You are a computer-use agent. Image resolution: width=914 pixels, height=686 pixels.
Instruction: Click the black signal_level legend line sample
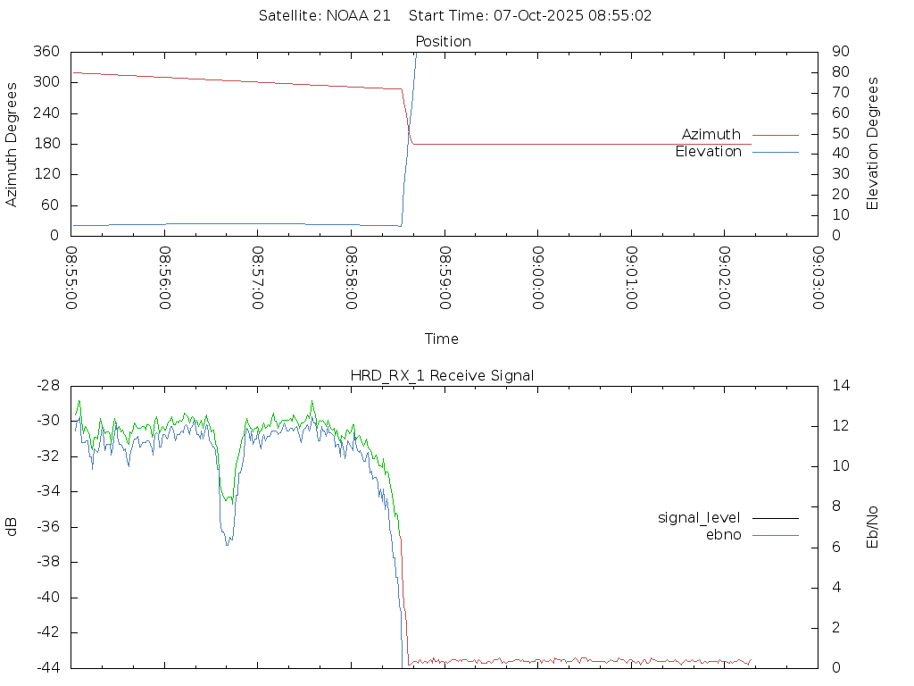775,518
